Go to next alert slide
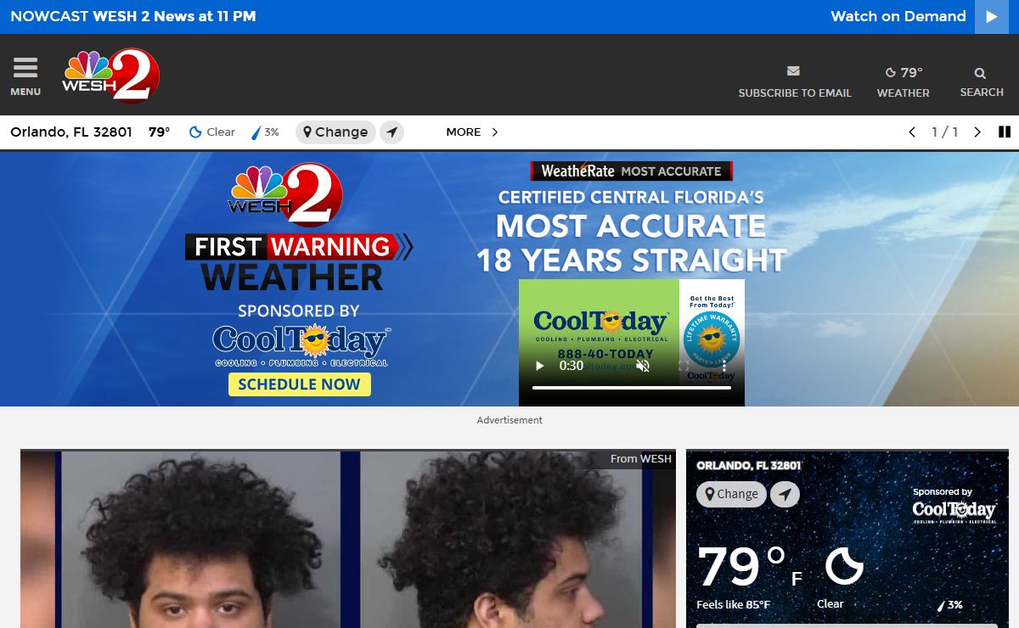1019x628 pixels. pyautogui.click(x=977, y=132)
